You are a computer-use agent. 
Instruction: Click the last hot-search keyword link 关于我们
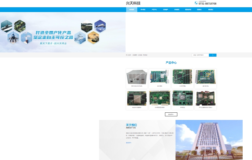pyautogui.click(x=145, y=55)
